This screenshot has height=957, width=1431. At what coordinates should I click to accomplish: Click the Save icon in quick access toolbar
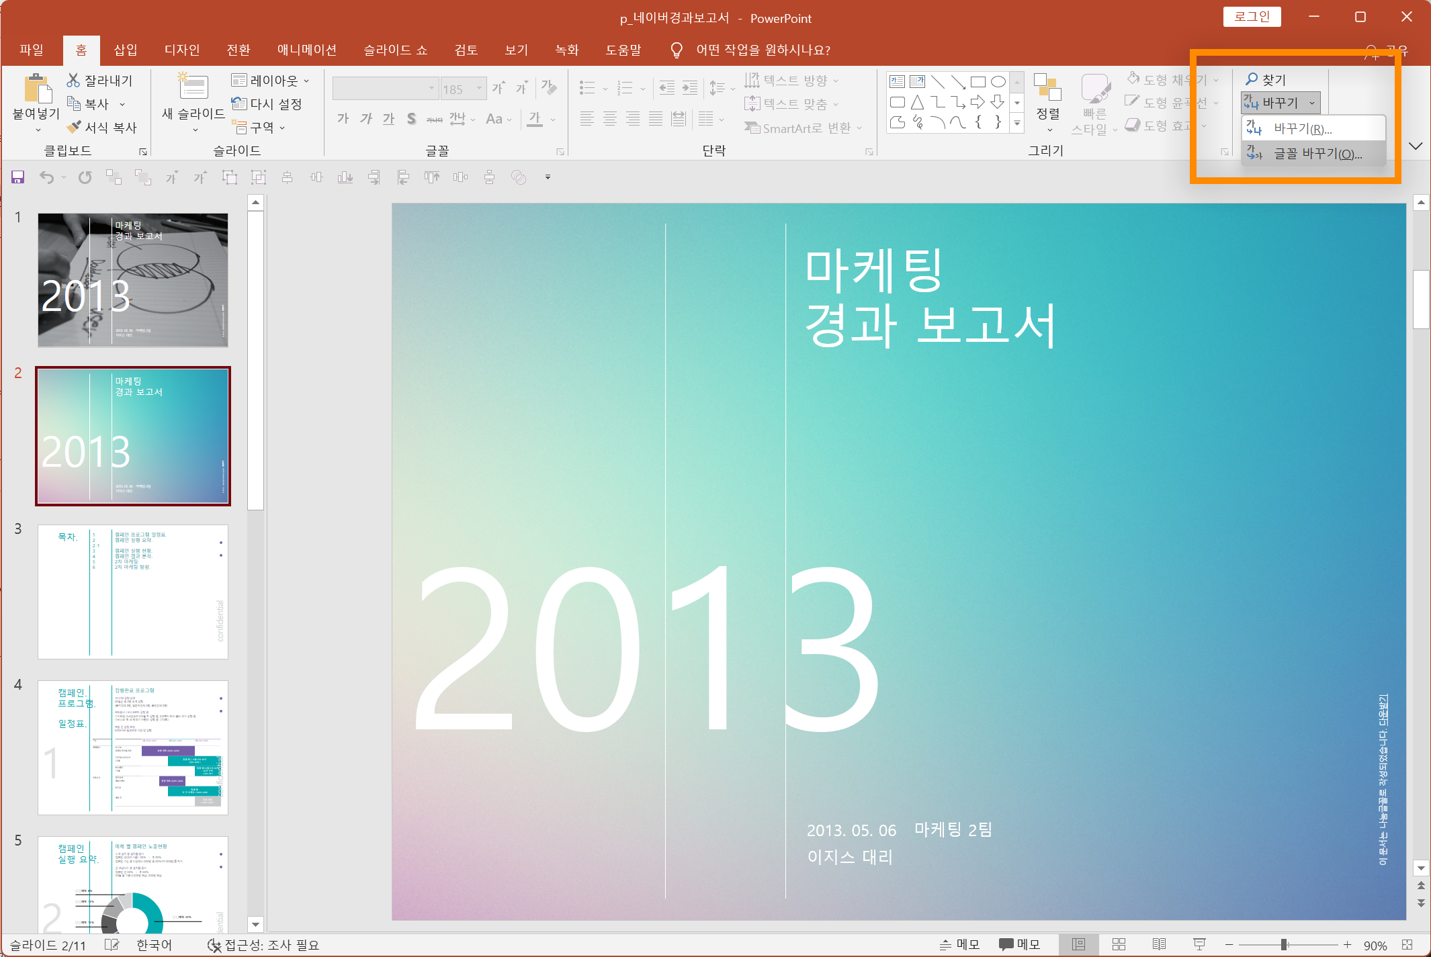pyautogui.click(x=18, y=177)
